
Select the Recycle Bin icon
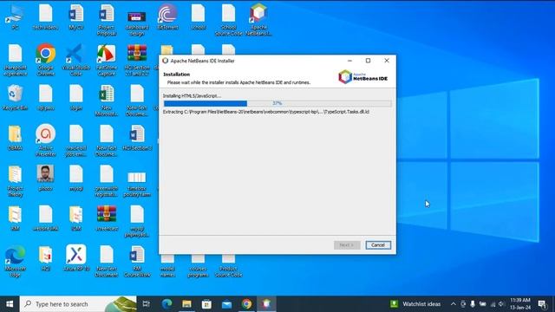click(x=15, y=97)
